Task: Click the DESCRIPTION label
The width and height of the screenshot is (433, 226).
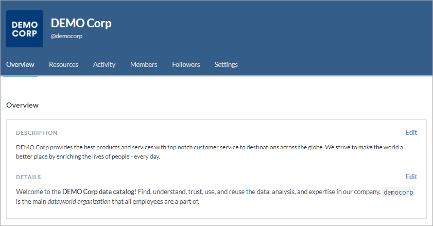Action: 37,133
